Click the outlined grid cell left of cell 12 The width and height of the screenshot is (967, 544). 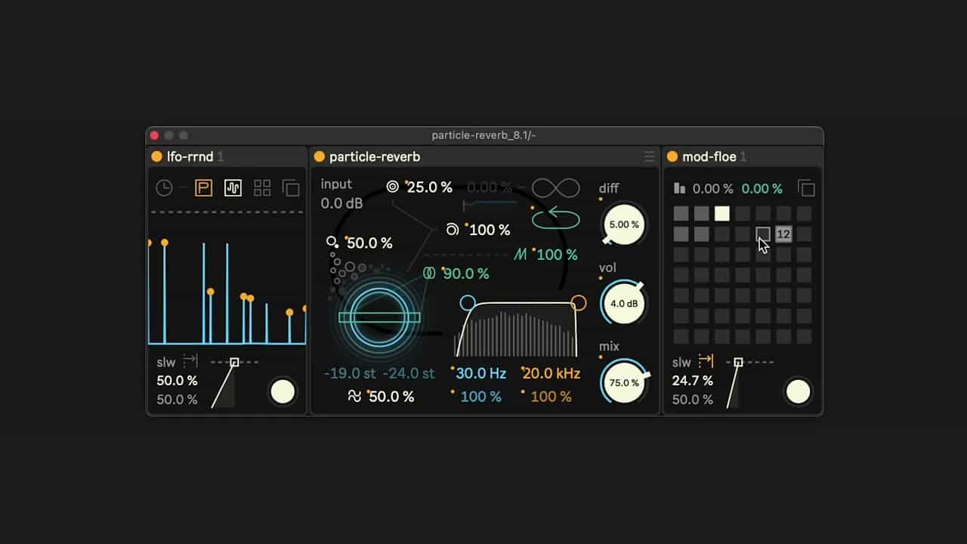[x=763, y=234]
